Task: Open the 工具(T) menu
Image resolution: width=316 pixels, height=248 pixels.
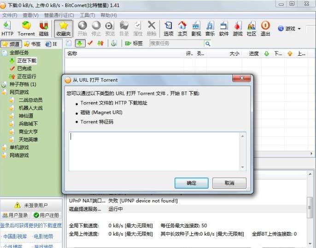Action: click(x=87, y=15)
